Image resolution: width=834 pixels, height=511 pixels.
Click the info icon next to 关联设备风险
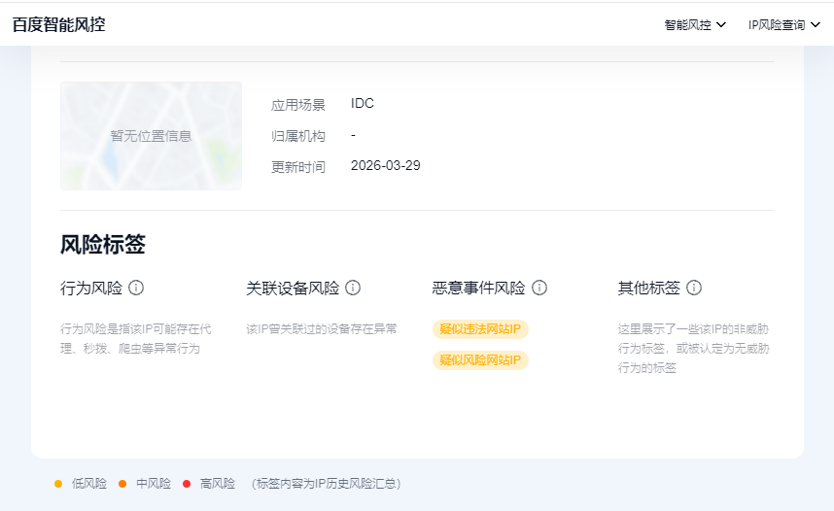coord(353,288)
